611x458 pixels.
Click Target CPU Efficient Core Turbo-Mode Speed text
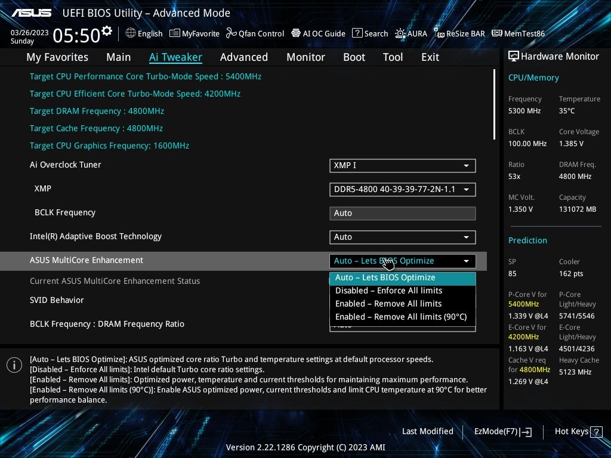[135, 94]
